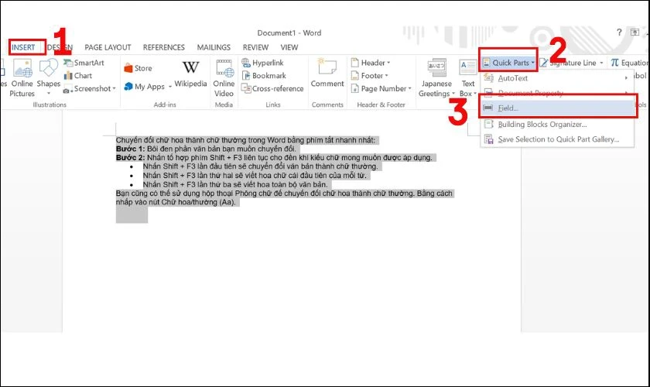
Task: Open the REFERENCES tab
Action: click(164, 47)
